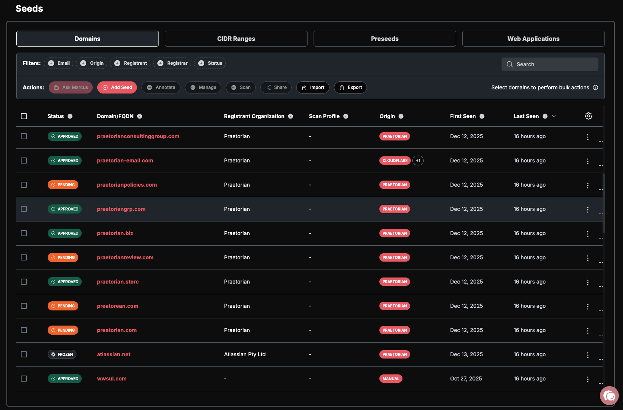This screenshot has height=410, width=623.
Task: Open row menu for wwsul.com
Action: point(588,379)
